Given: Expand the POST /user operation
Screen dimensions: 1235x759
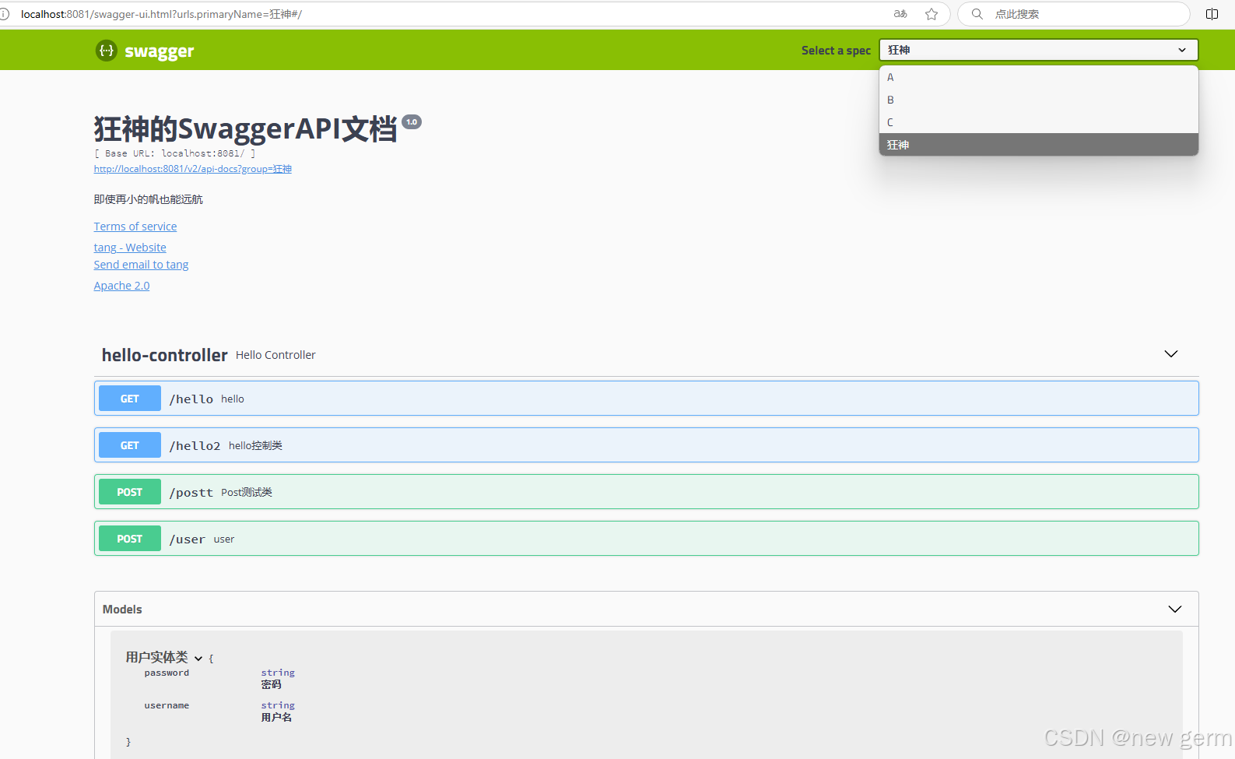Looking at the screenshot, I should 647,539.
